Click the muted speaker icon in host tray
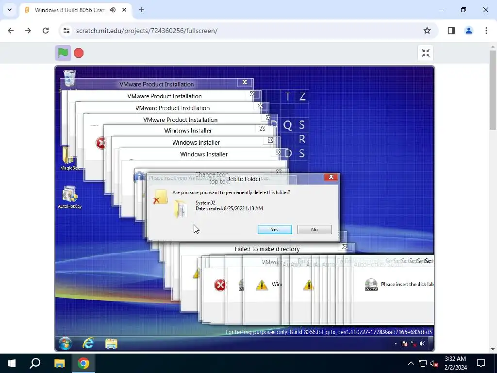The height and width of the screenshot is (373, 497). (434, 363)
